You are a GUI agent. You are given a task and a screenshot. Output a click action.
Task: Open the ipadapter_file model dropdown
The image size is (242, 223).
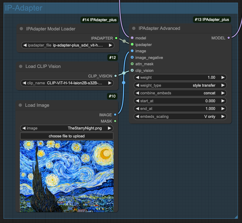click(x=68, y=45)
